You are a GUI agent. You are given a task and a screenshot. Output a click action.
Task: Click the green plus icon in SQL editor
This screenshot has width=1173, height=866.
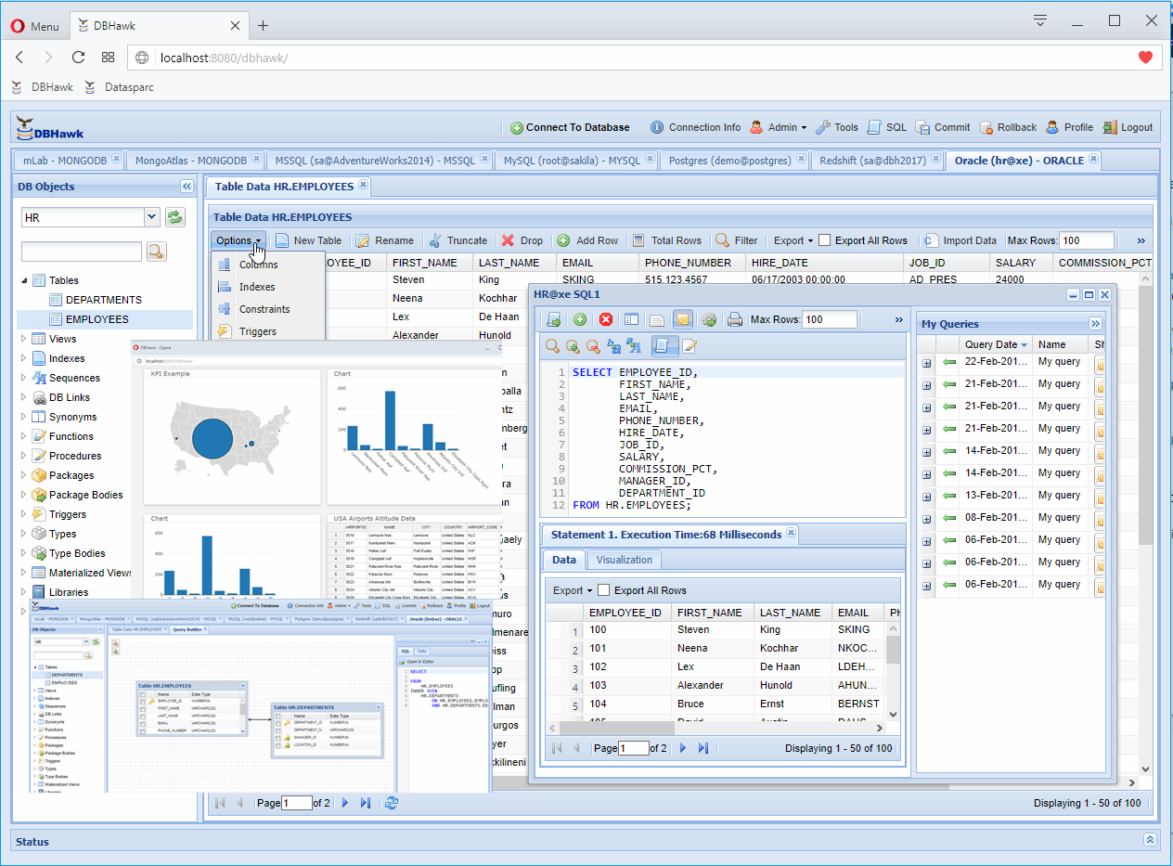pyautogui.click(x=580, y=319)
